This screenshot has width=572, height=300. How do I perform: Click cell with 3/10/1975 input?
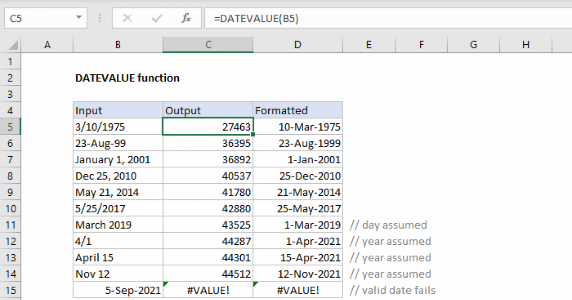tap(118, 127)
